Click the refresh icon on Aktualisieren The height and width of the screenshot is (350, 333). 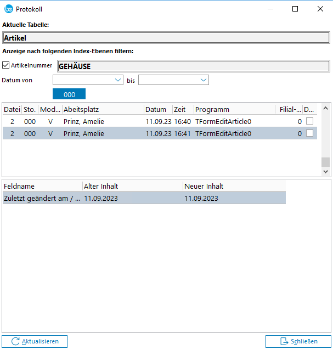pyautogui.click(x=15, y=341)
